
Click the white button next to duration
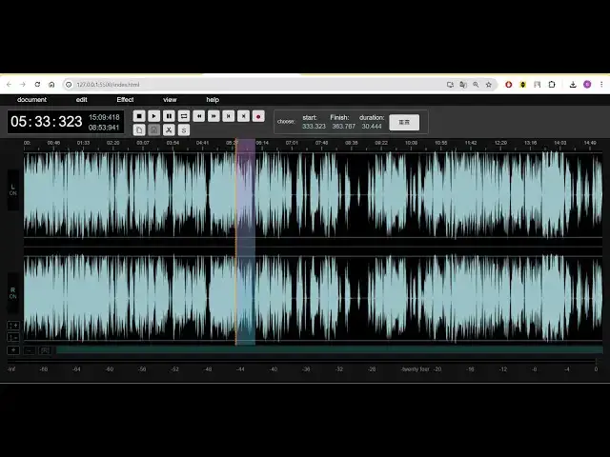tap(404, 122)
